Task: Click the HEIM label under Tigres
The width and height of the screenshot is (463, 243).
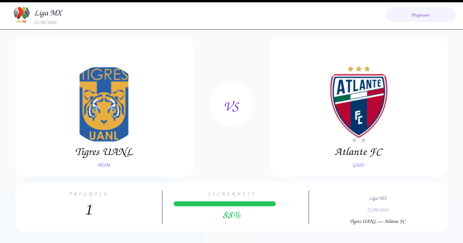Action: point(104,165)
